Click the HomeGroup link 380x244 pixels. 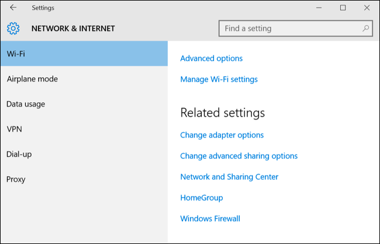[x=202, y=198]
